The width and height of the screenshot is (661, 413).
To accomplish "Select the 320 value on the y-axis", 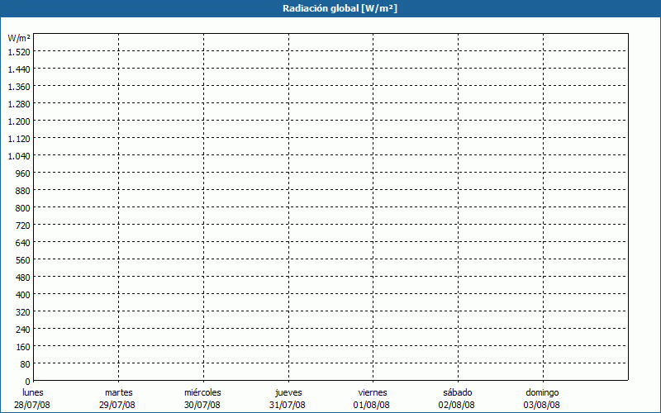I will pyautogui.click(x=22, y=311).
